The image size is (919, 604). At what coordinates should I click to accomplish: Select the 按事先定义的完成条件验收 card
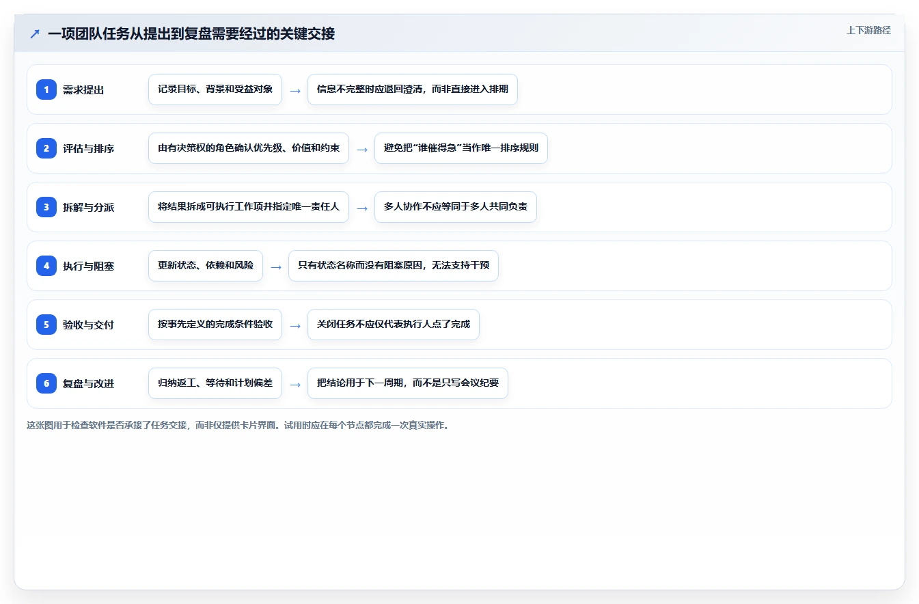tap(215, 325)
